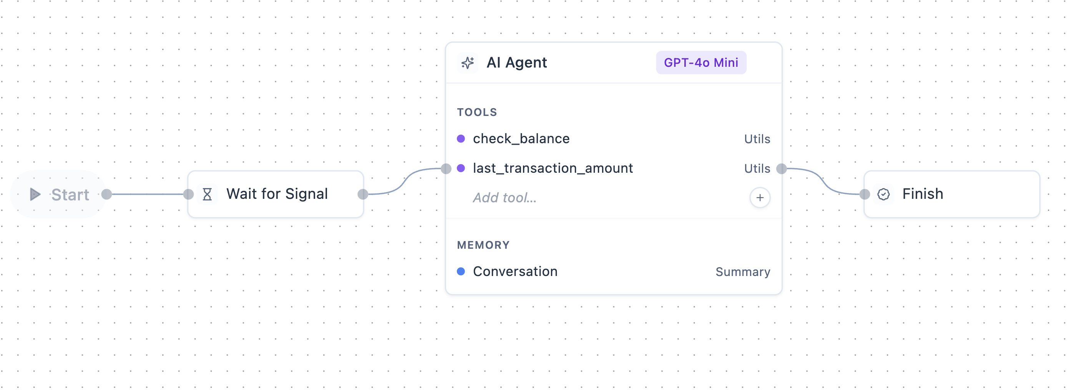Click the sparkle icon on the AI Agent node
This screenshot has height=390, width=1069.
(468, 63)
